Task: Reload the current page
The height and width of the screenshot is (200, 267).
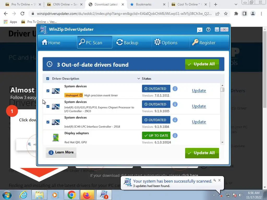Action: coord(22,14)
